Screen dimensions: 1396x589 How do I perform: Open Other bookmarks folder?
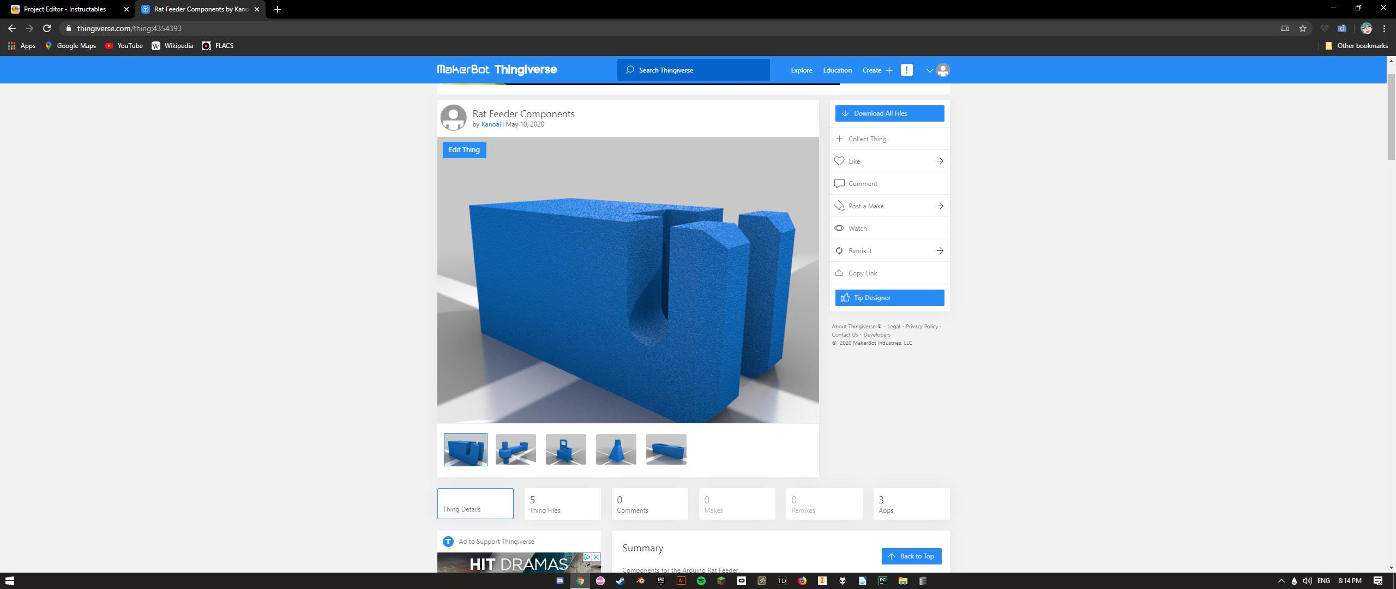1356,46
